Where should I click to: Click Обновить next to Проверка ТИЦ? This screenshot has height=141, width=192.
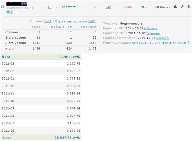point(153,33)
